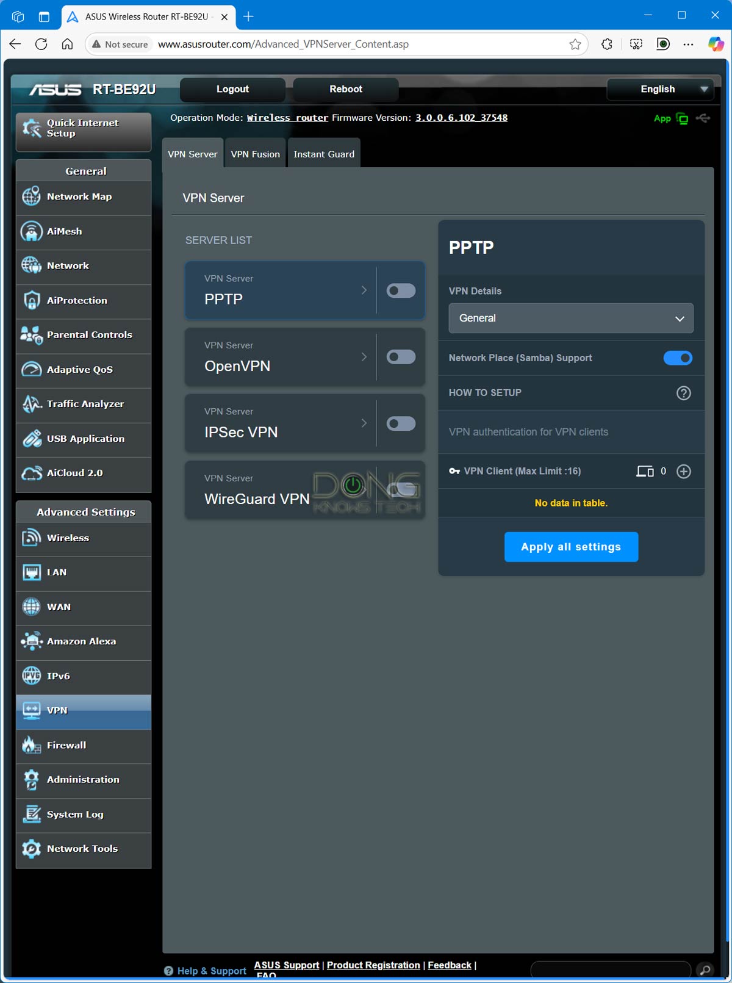The image size is (732, 983).
Task: Open WAN advanced settings
Action: tap(84, 607)
